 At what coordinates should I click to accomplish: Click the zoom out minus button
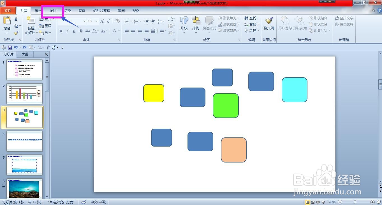click(340, 202)
